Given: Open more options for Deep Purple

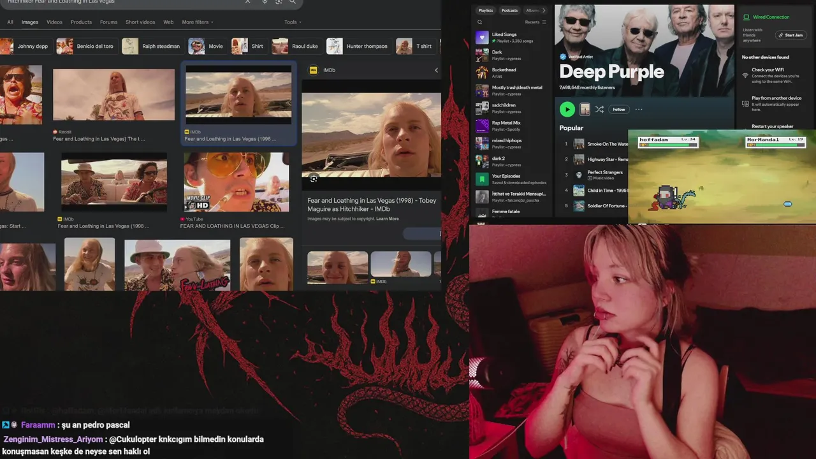Looking at the screenshot, I should (x=639, y=109).
